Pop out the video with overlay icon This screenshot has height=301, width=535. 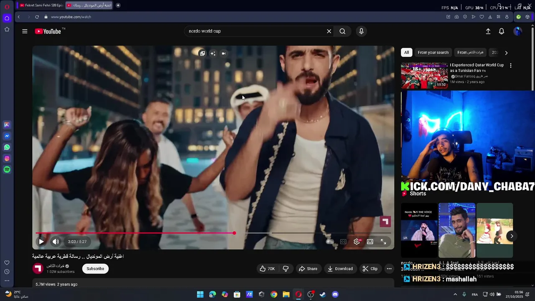202,54
